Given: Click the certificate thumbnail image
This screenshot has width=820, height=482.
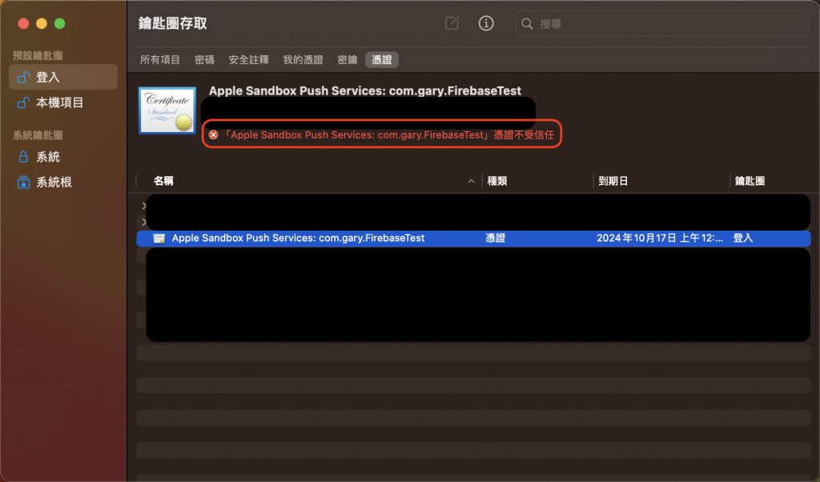Looking at the screenshot, I should tap(167, 110).
